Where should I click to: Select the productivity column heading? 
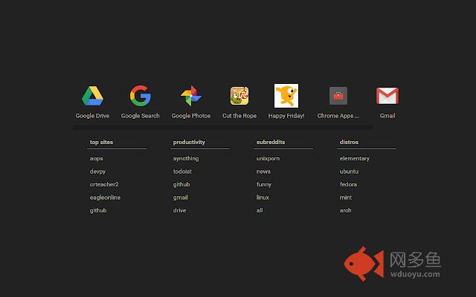click(x=189, y=142)
